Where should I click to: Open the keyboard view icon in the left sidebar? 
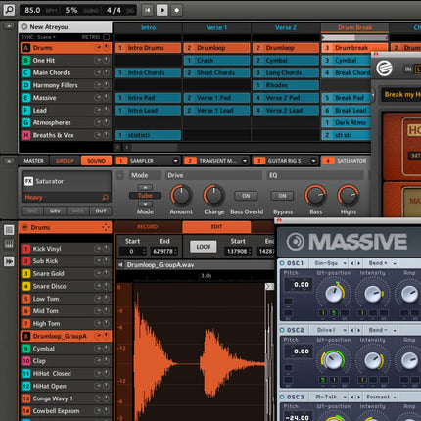coord(9,244)
